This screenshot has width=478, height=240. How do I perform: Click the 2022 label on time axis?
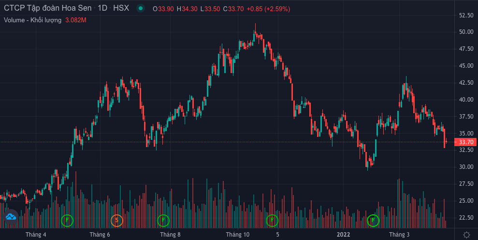[x=343, y=235]
